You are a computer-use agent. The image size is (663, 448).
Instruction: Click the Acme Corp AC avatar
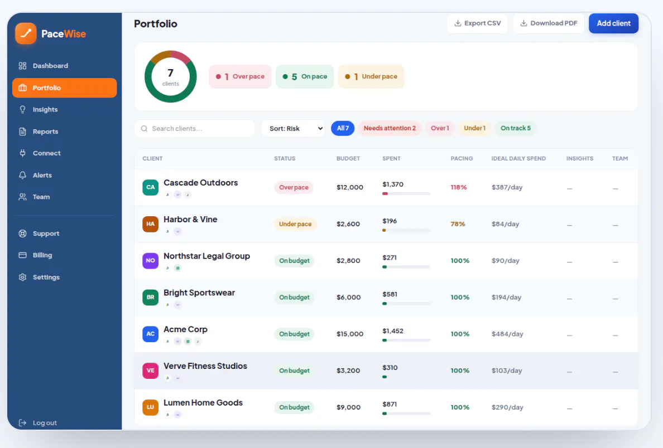click(x=150, y=334)
